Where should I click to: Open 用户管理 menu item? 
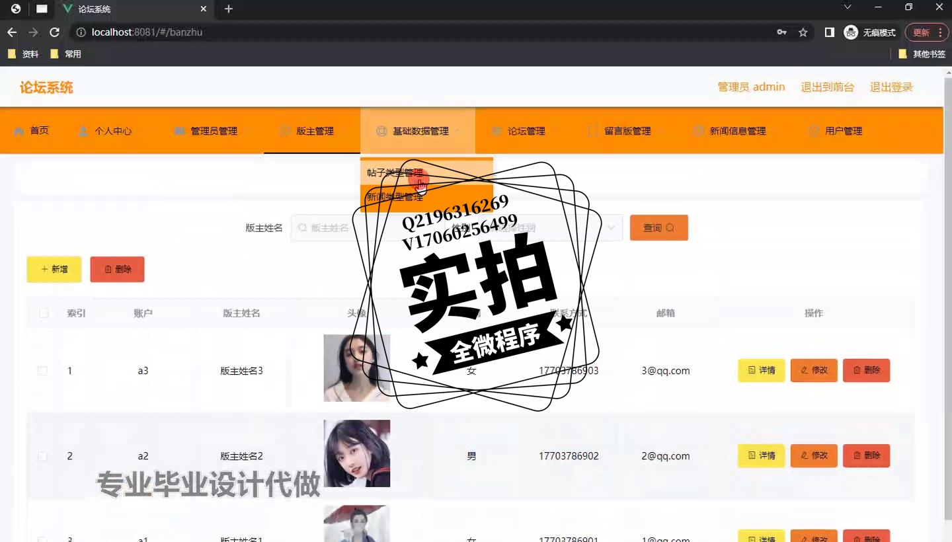click(836, 131)
